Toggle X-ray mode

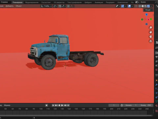pos(136,6)
